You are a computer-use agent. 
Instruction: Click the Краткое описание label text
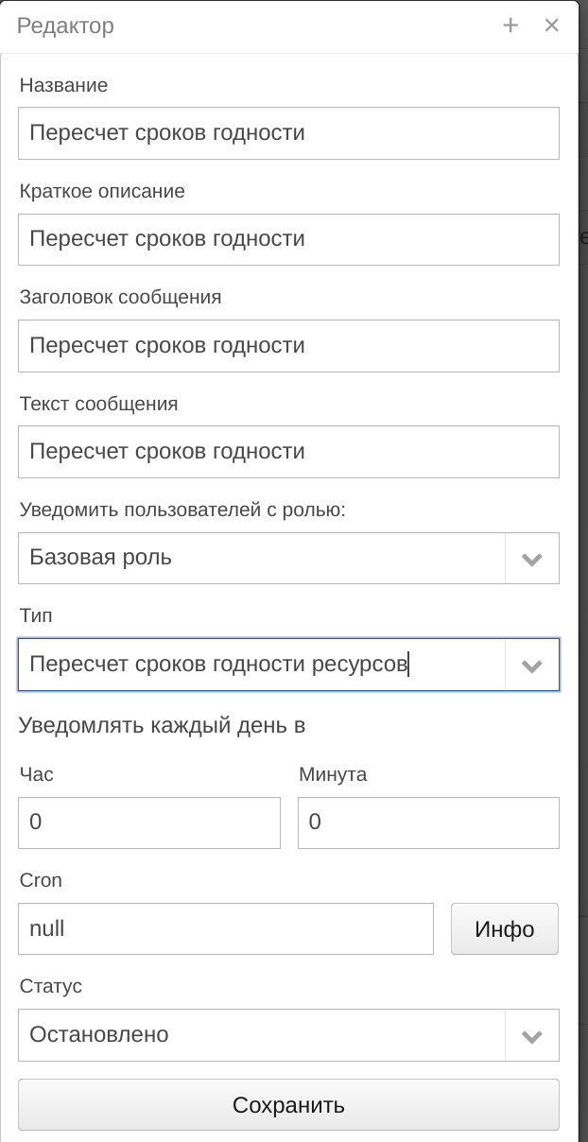pyautogui.click(x=102, y=191)
